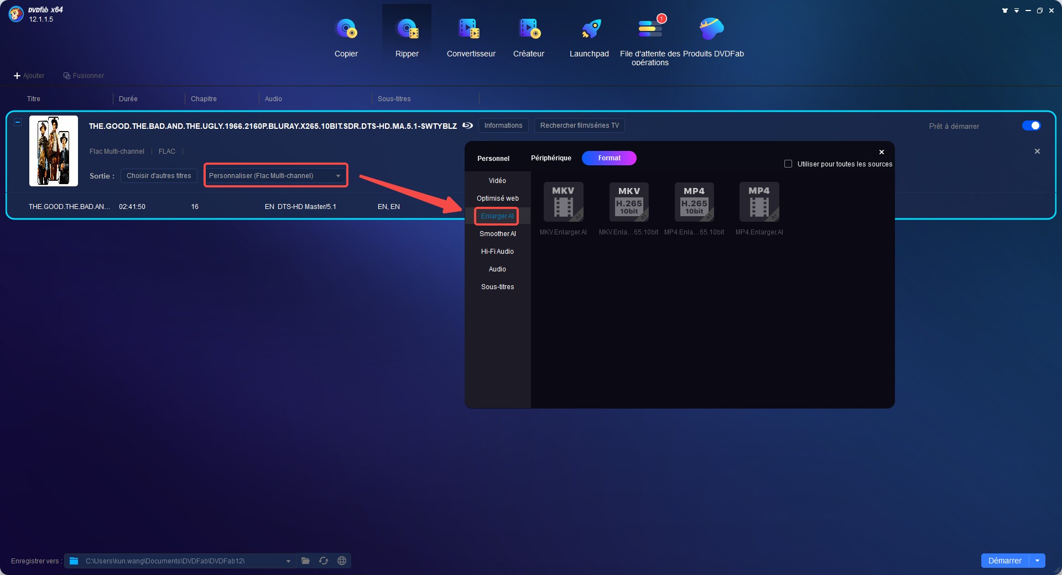Check Utiliser pour toutes les sources
The height and width of the screenshot is (575, 1062).
pyautogui.click(x=788, y=164)
